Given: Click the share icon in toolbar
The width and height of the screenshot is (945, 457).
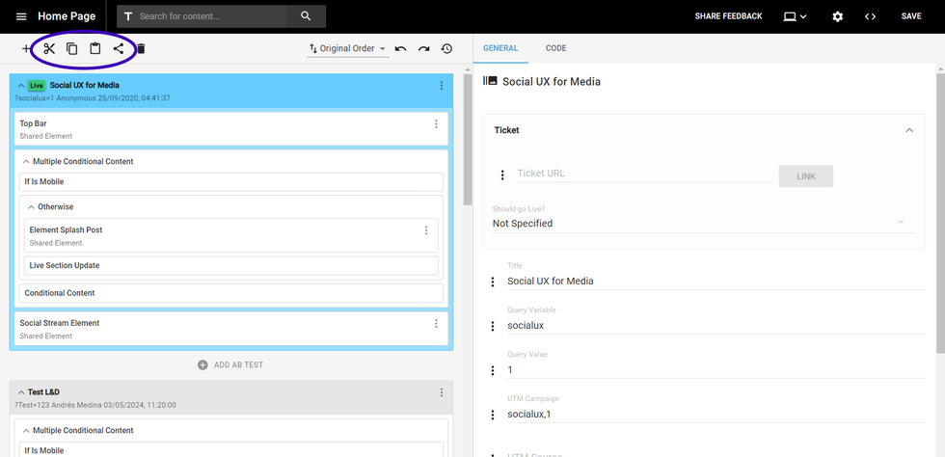Looking at the screenshot, I should point(119,48).
